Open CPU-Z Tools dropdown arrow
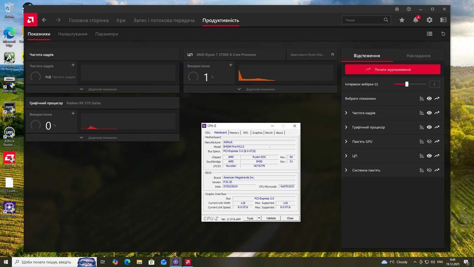The width and height of the screenshot is (474, 267). [259, 218]
